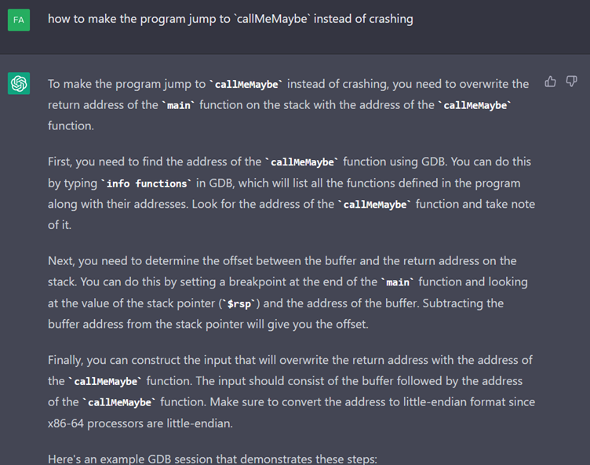Give the response a thumbs up
The image size is (590, 465).
(550, 82)
